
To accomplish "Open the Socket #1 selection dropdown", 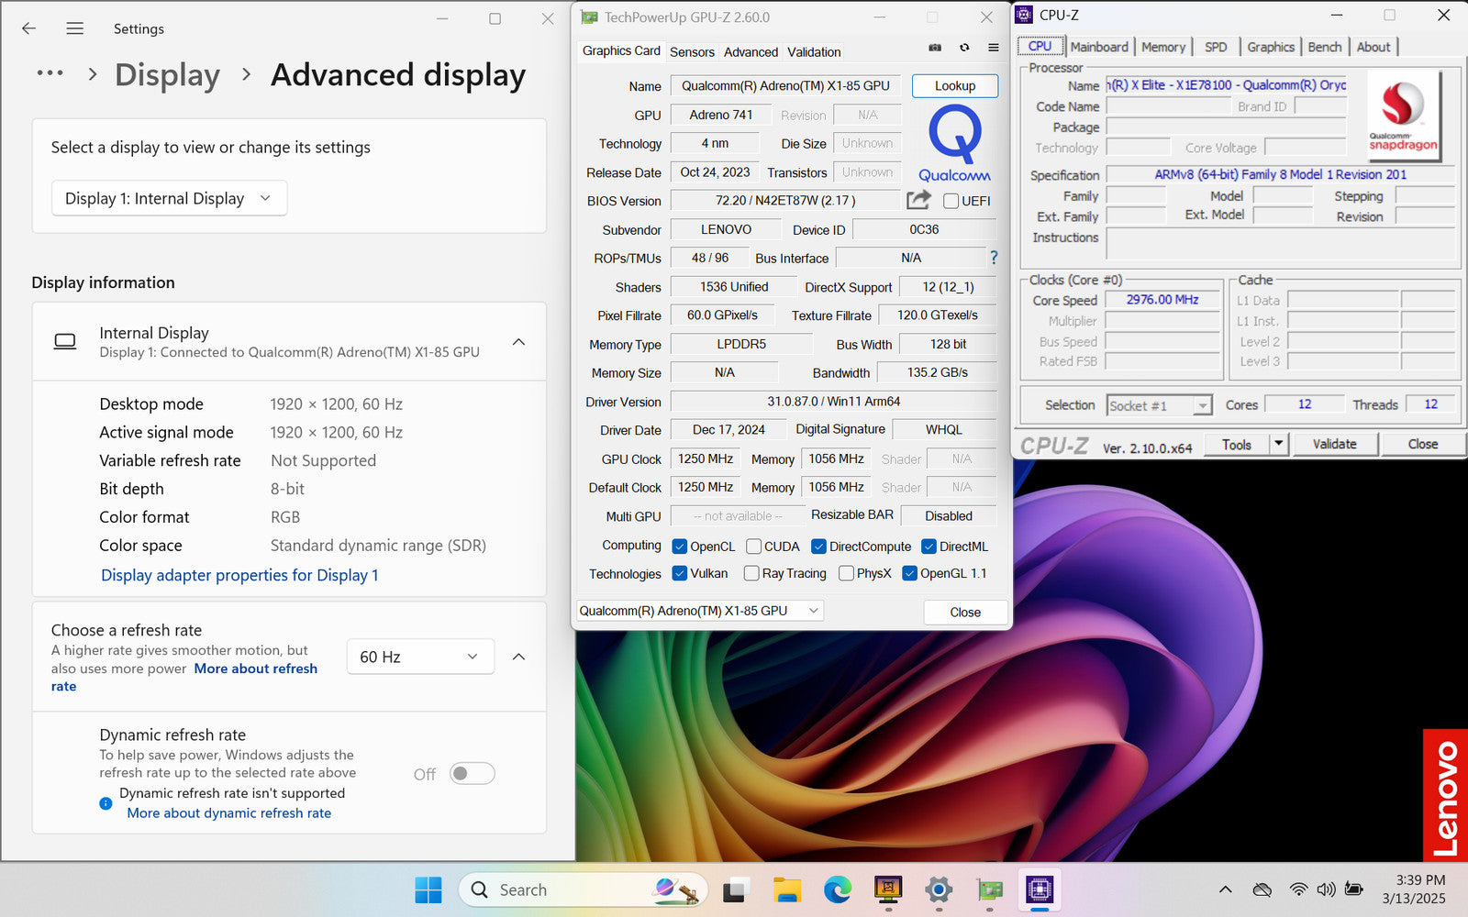I will point(1160,405).
